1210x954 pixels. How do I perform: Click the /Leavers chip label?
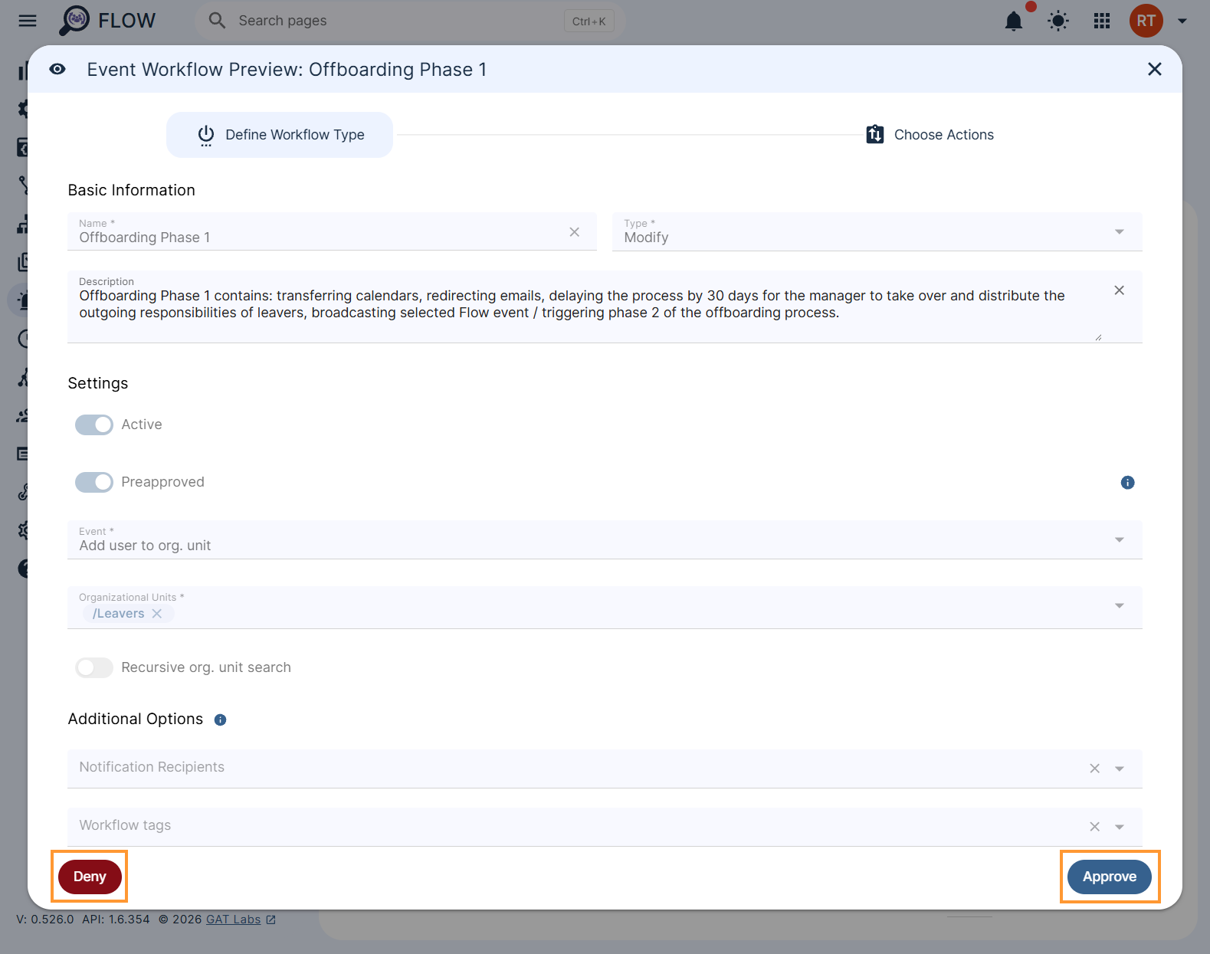(x=118, y=614)
